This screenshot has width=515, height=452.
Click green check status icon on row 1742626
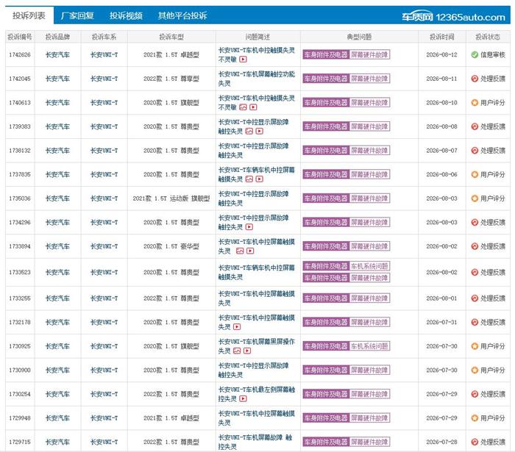475,55
